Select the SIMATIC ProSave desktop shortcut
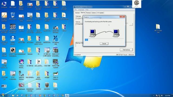173x97 pixels. 21,75
